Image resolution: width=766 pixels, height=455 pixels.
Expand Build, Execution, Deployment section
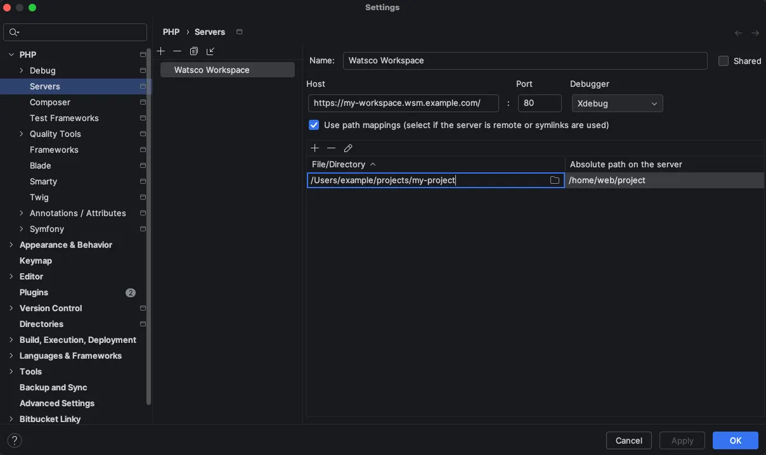11,340
